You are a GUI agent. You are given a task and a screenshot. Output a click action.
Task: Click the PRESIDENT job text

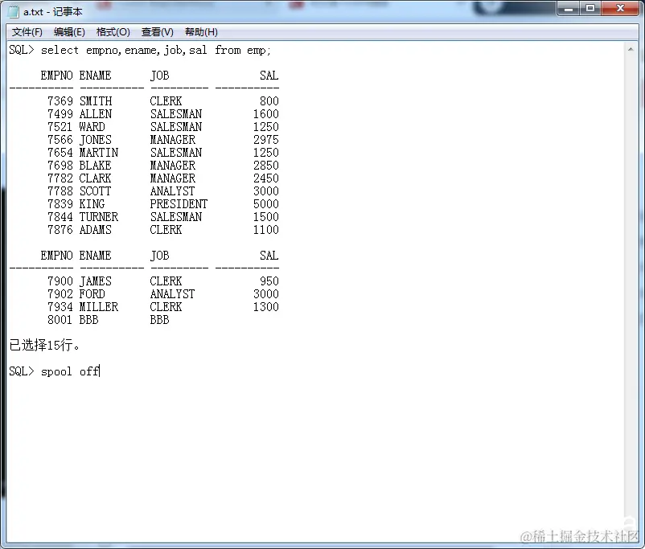tap(179, 204)
